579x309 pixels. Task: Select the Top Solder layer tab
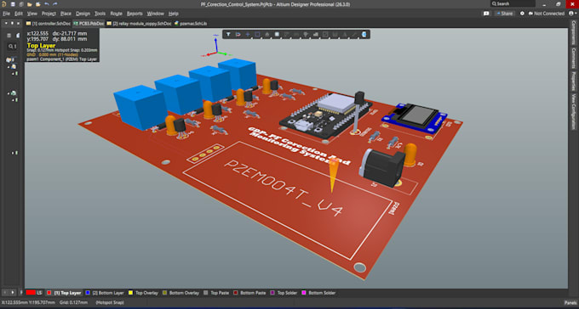pyautogui.click(x=284, y=293)
